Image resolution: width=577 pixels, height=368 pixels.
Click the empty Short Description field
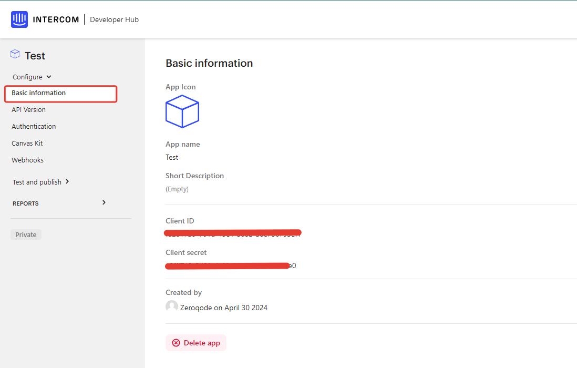[x=177, y=189]
